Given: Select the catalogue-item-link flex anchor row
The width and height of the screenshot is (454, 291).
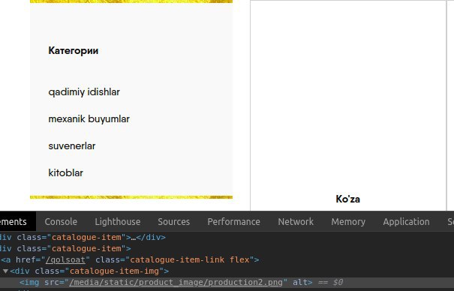Looking at the screenshot, I should pyautogui.click(x=227, y=259).
